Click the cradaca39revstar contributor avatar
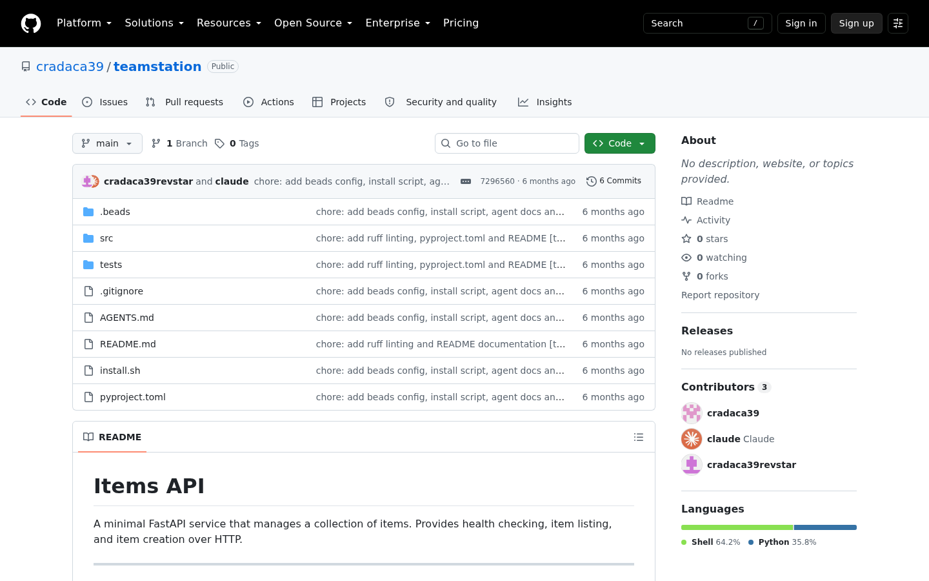This screenshot has height=581, width=929. (692, 465)
